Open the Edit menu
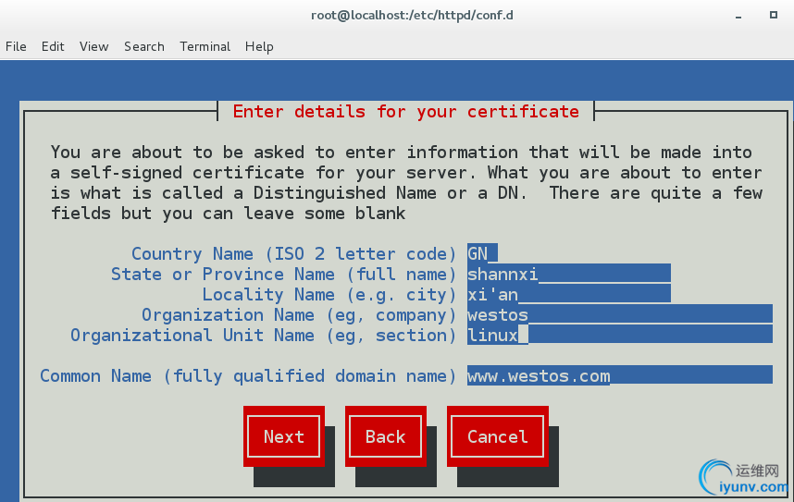This screenshot has height=502, width=794. (53, 46)
